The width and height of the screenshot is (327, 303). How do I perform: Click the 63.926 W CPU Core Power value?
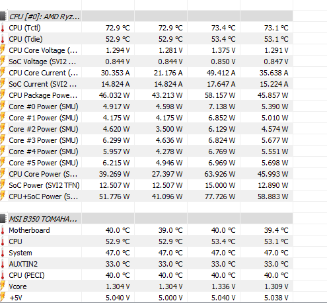tap(220, 174)
